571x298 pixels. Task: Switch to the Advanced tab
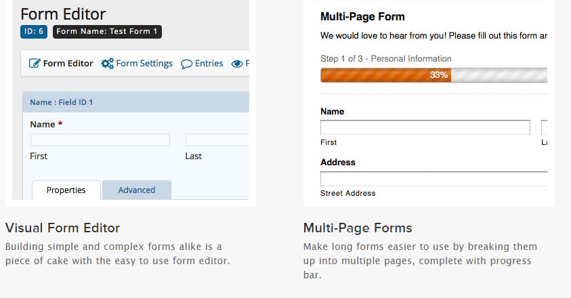137,190
